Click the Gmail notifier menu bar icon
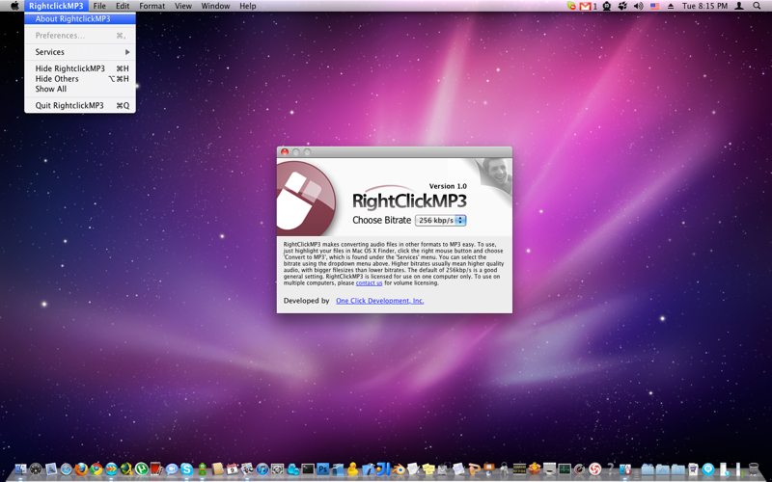 tap(586, 6)
